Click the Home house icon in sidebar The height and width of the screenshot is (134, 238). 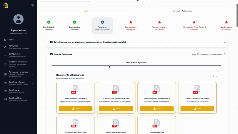pyautogui.click(x=5, y=40)
